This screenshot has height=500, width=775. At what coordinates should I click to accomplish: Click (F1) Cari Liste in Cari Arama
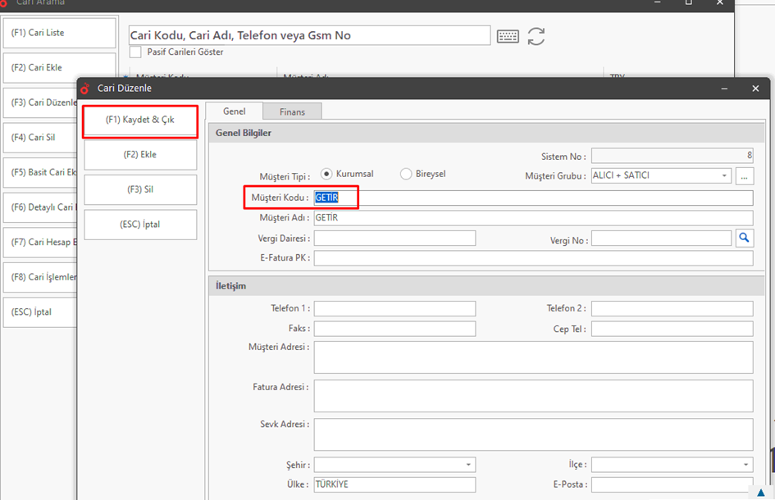pos(59,33)
